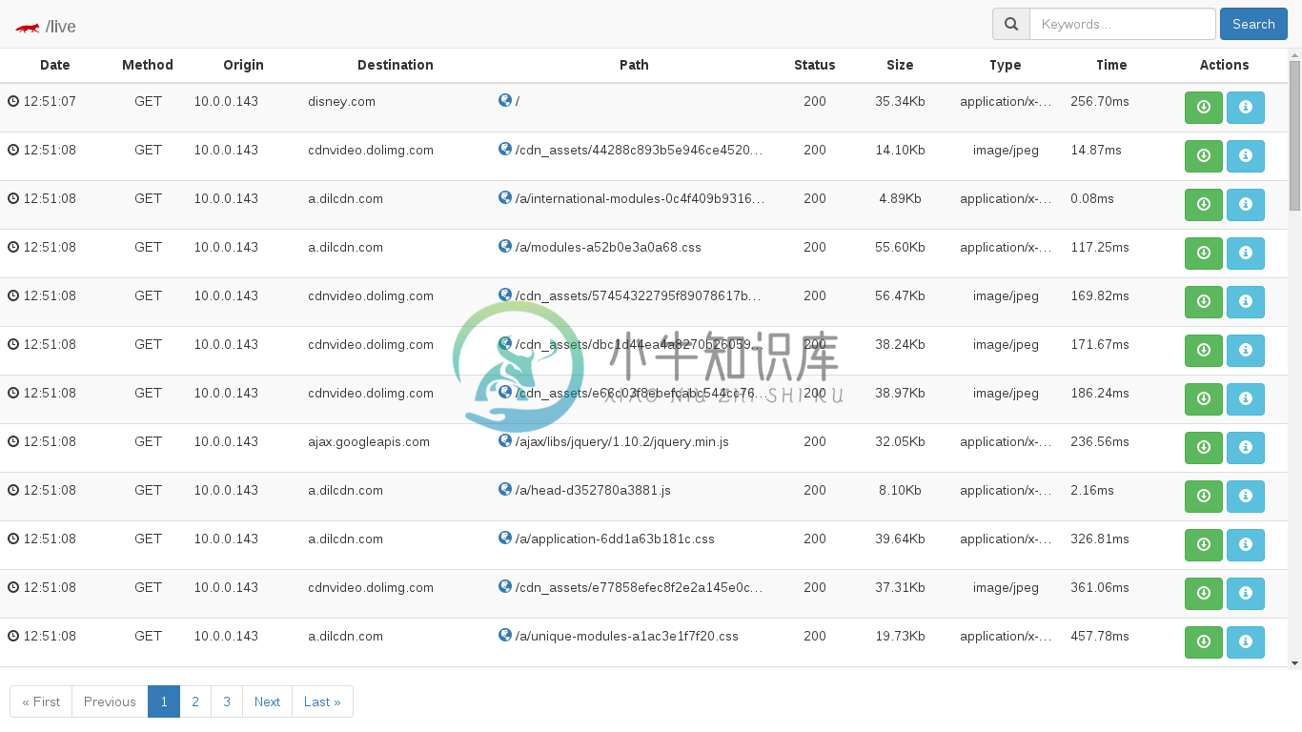Show info for the disney.com request
The width and height of the screenshot is (1302, 732).
tap(1246, 108)
